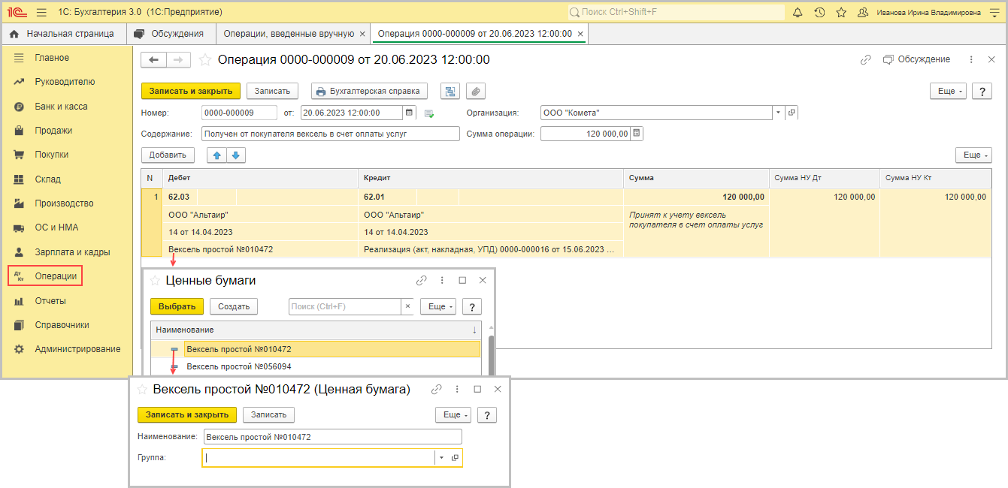Screen dimensions: 1008x488
Task: Open calculator for Сумма операции
Action: click(x=637, y=134)
